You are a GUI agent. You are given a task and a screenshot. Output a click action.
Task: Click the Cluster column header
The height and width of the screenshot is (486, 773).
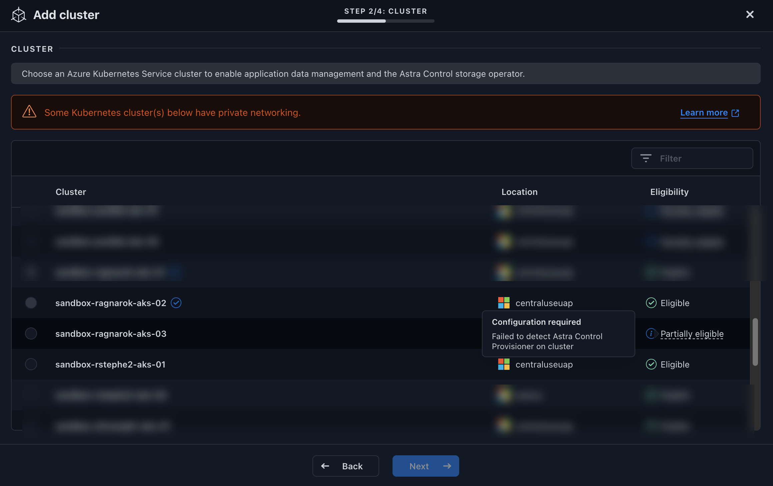tap(71, 192)
